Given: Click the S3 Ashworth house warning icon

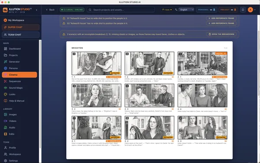Looking at the screenshot, I should 64,23.
